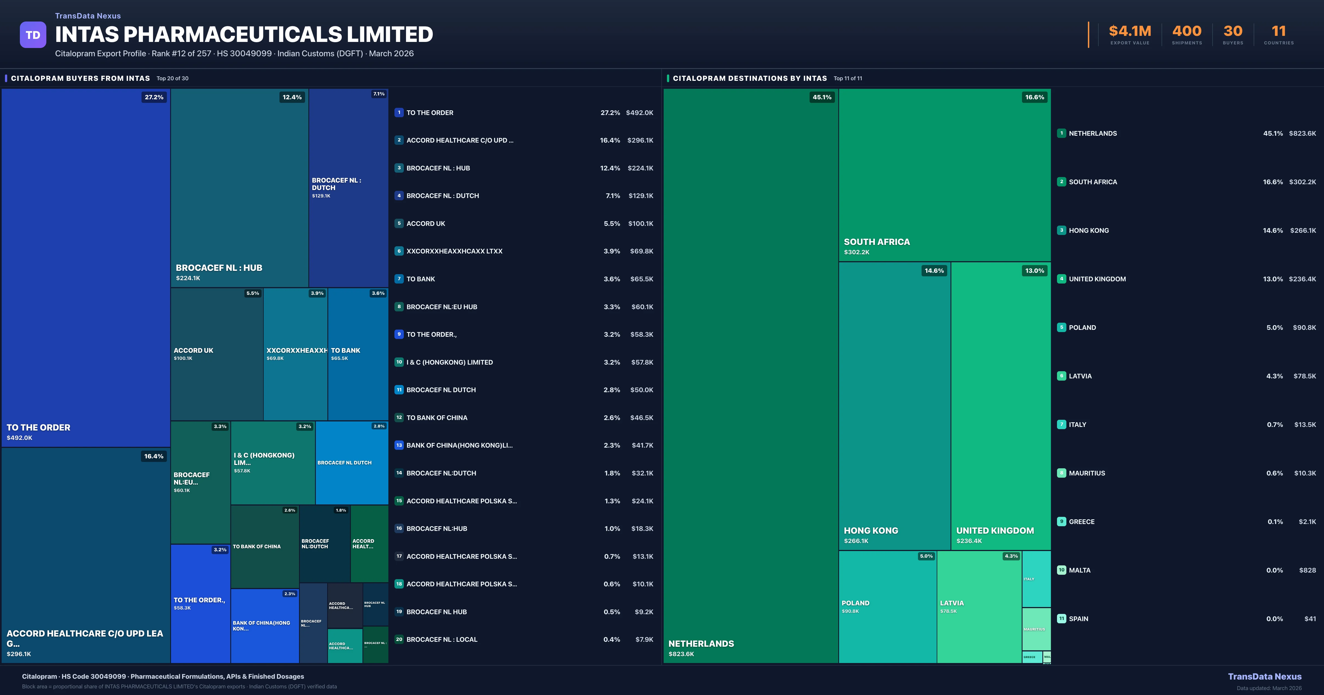Open the Citalopram Buyers from Intas section header
Image resolution: width=1324 pixels, height=695 pixels.
pyautogui.click(x=80, y=79)
